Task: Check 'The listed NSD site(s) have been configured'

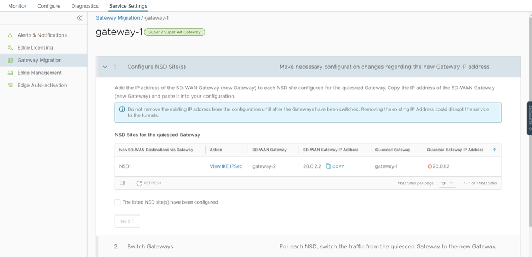Action: click(118, 202)
